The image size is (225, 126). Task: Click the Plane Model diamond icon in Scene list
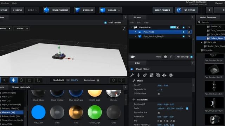point(140,32)
